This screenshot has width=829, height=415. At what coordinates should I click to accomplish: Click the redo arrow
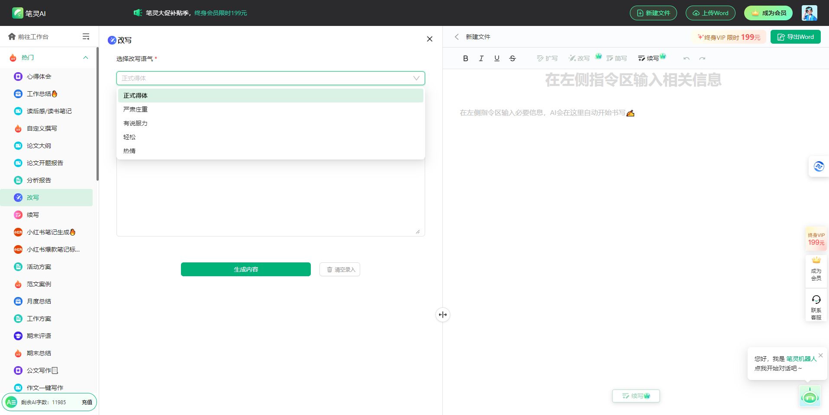coord(702,58)
